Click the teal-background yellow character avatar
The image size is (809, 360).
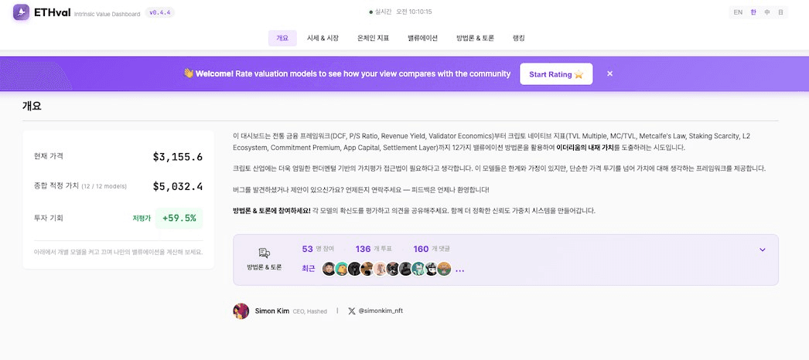click(x=342, y=269)
